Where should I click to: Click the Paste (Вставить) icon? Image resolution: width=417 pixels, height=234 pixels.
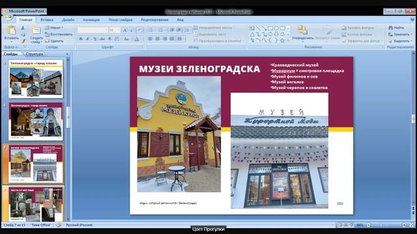tap(12, 31)
